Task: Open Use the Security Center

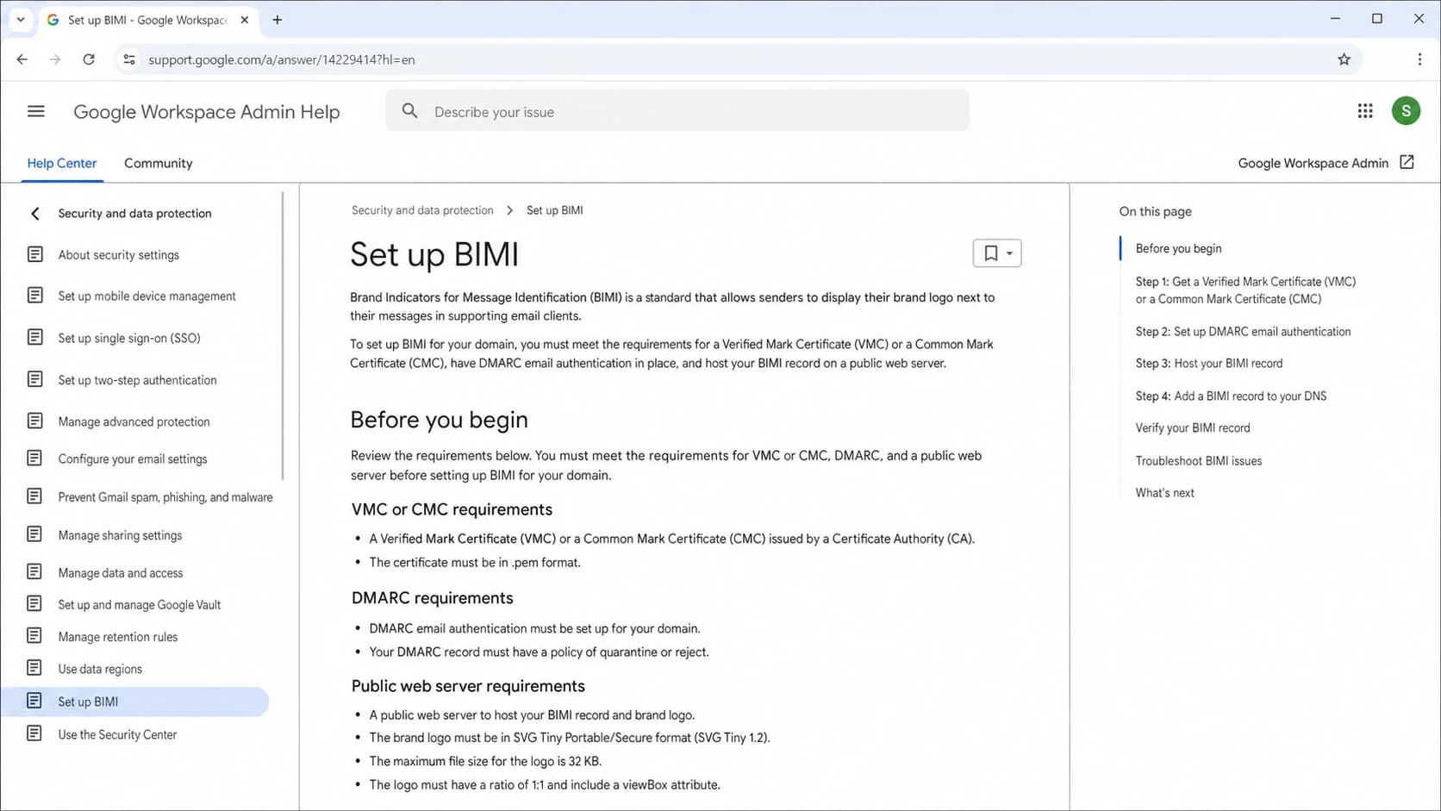Action: (117, 734)
